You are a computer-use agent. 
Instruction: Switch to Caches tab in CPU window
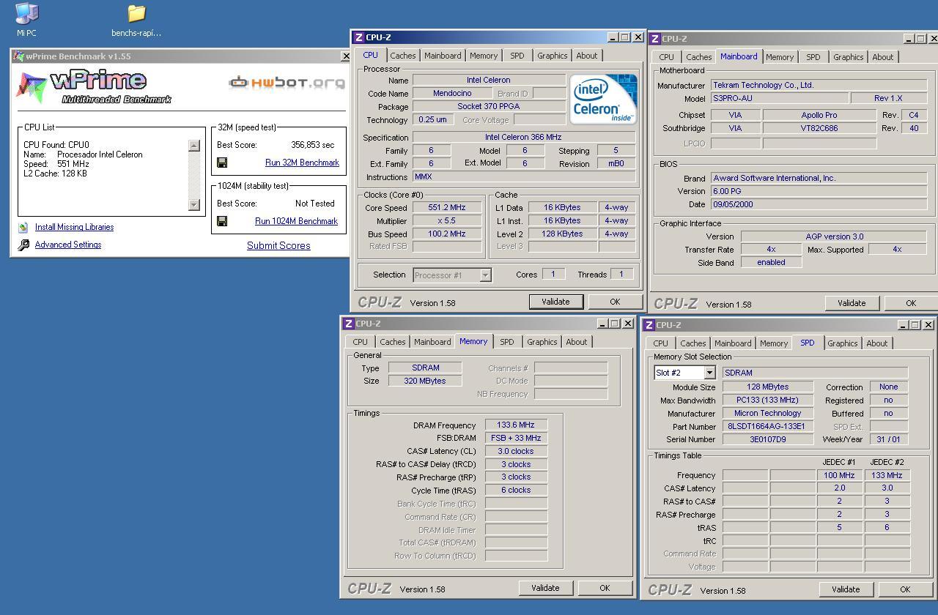[x=402, y=56]
